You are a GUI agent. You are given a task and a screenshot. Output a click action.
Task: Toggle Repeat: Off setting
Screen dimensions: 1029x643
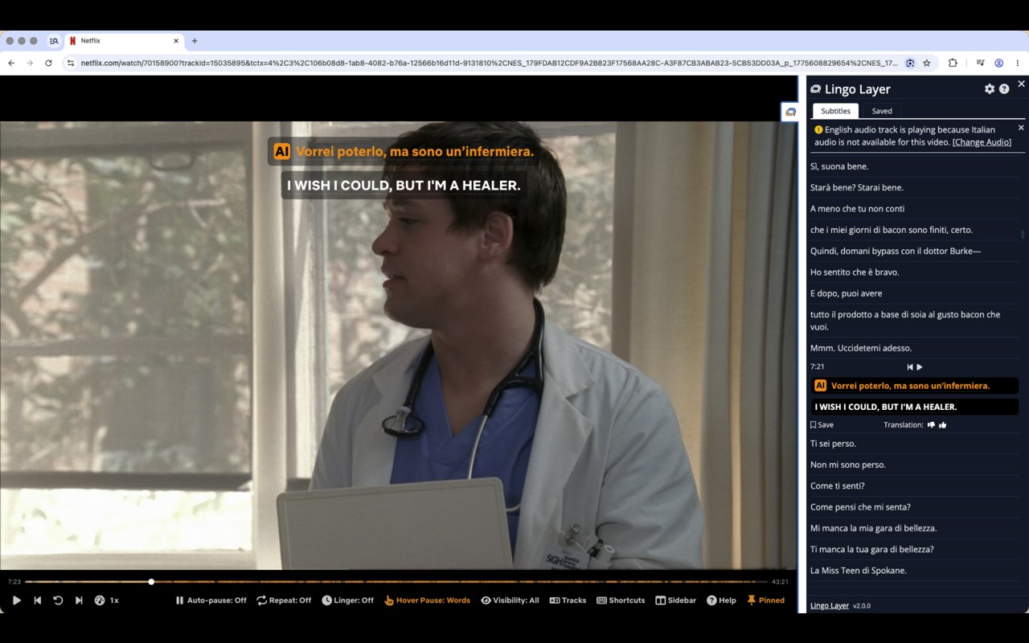284,600
